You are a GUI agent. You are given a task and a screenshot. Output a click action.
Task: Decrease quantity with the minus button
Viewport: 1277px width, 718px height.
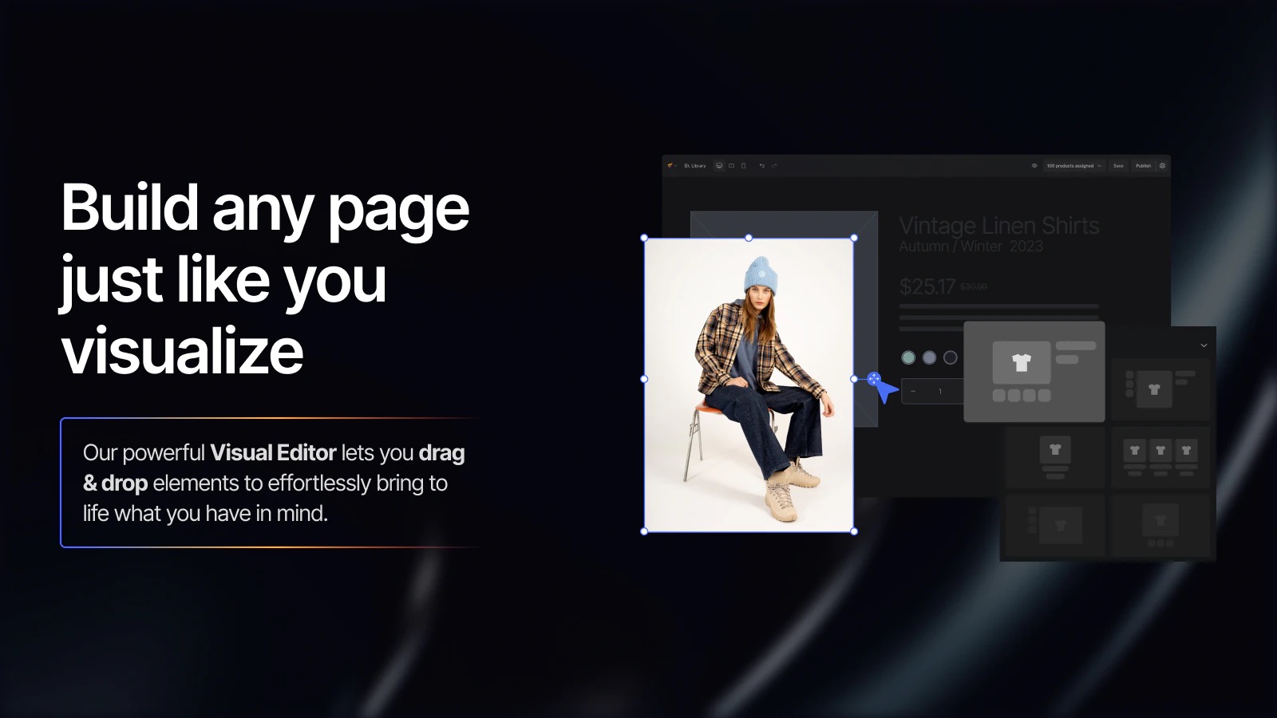(x=913, y=391)
